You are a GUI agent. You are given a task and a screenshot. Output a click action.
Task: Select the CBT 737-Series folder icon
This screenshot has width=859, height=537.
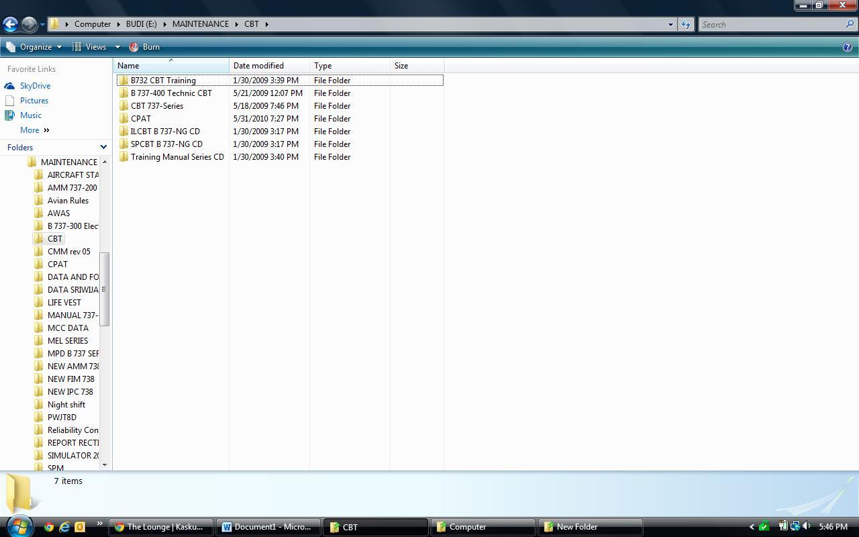123,106
